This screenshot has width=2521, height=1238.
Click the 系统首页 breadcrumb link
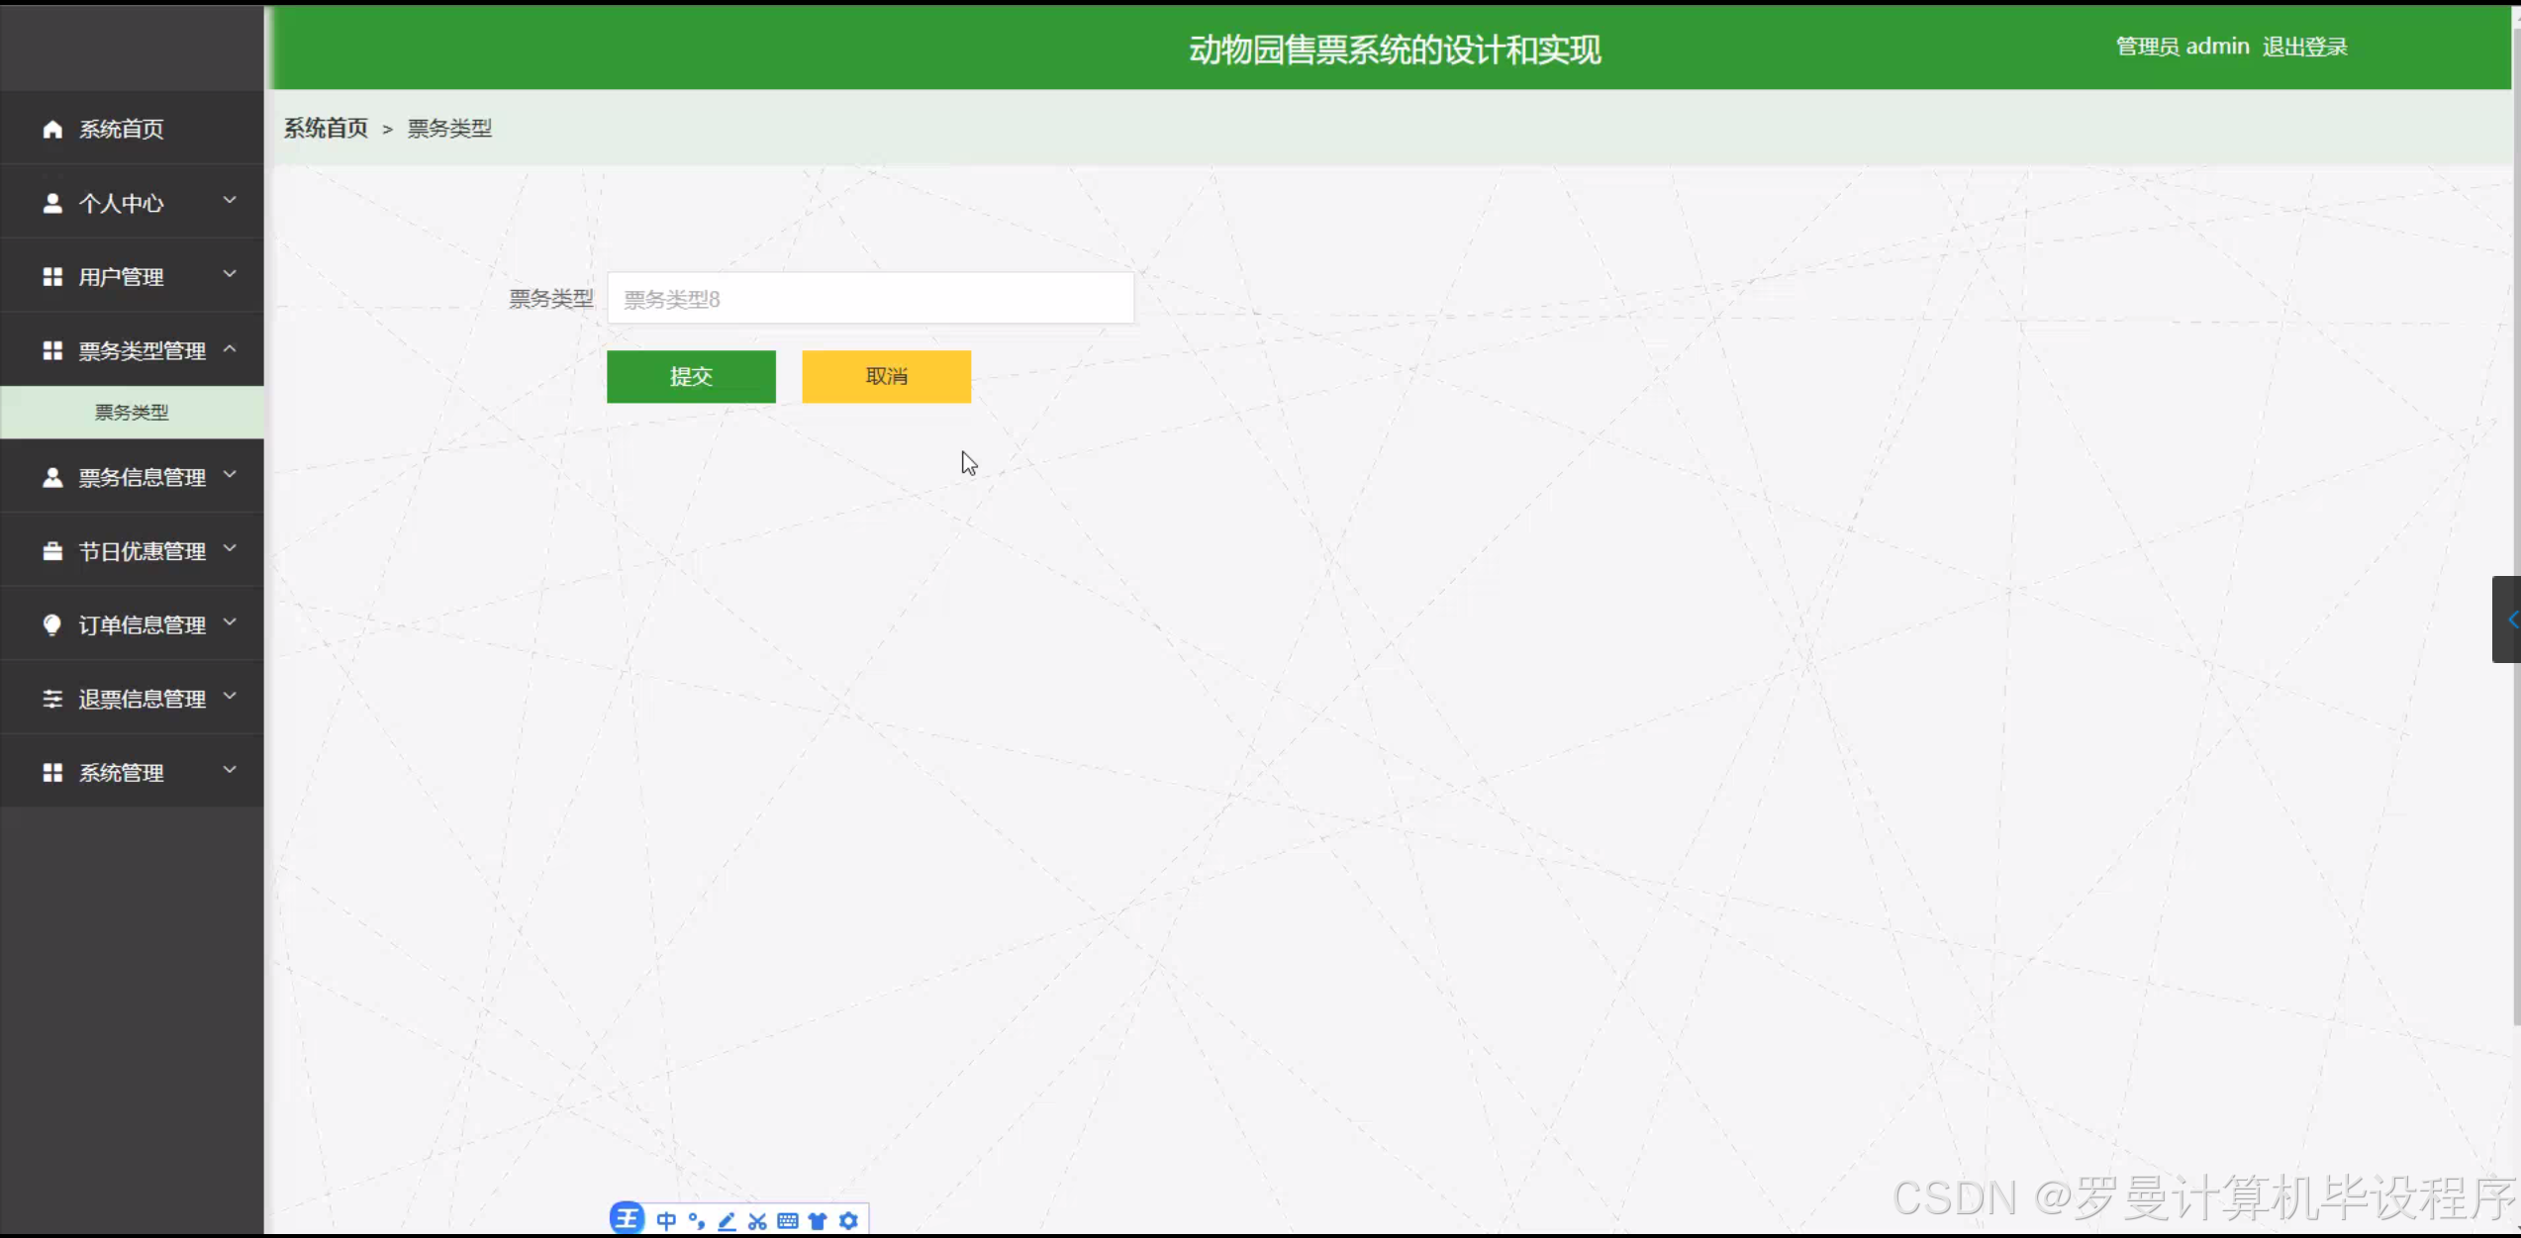tap(326, 129)
